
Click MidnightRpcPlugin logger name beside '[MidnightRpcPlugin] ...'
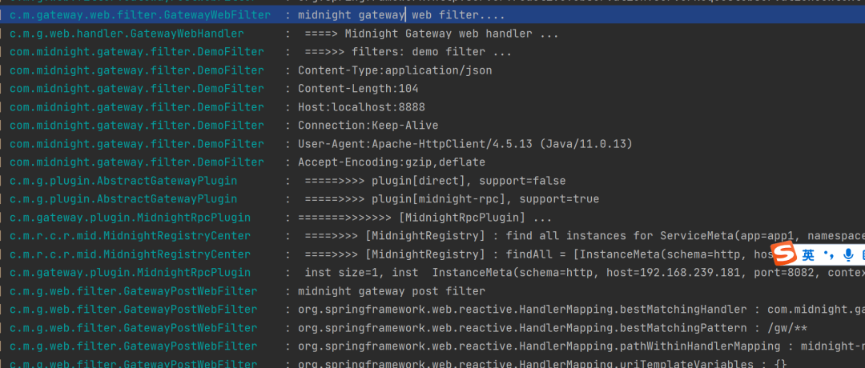[131, 218]
